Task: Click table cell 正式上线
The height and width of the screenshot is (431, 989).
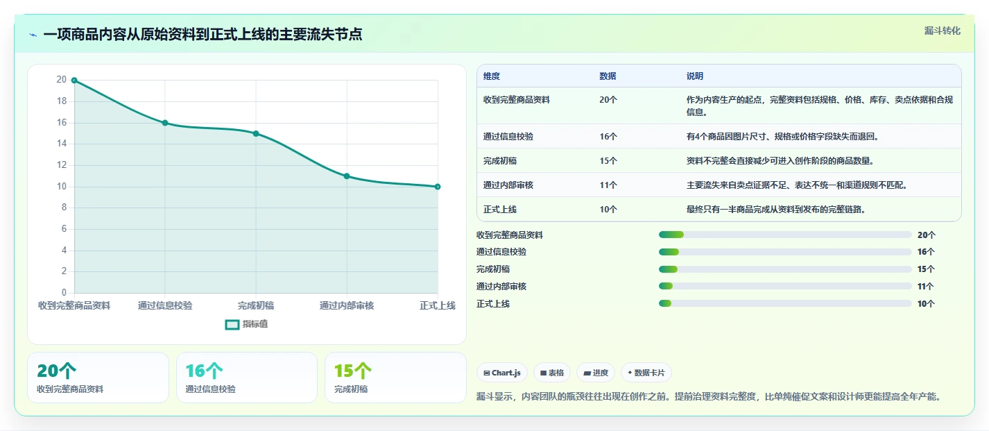Action: tap(500, 210)
